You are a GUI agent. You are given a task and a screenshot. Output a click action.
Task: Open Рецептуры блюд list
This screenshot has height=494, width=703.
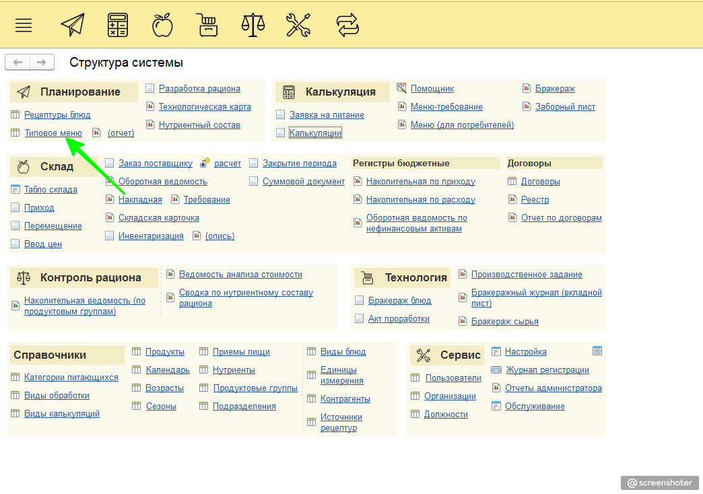[57, 115]
